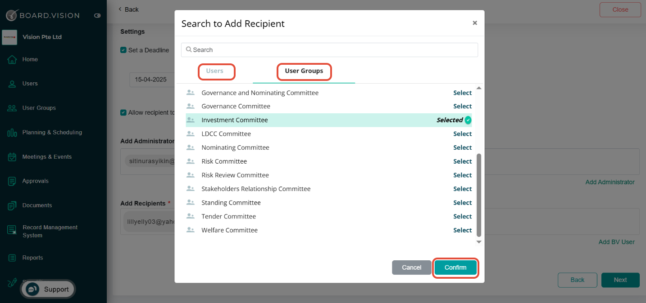Click the green checkmark on Investment Committee
Screen dimensions: 646x303
[468, 120]
